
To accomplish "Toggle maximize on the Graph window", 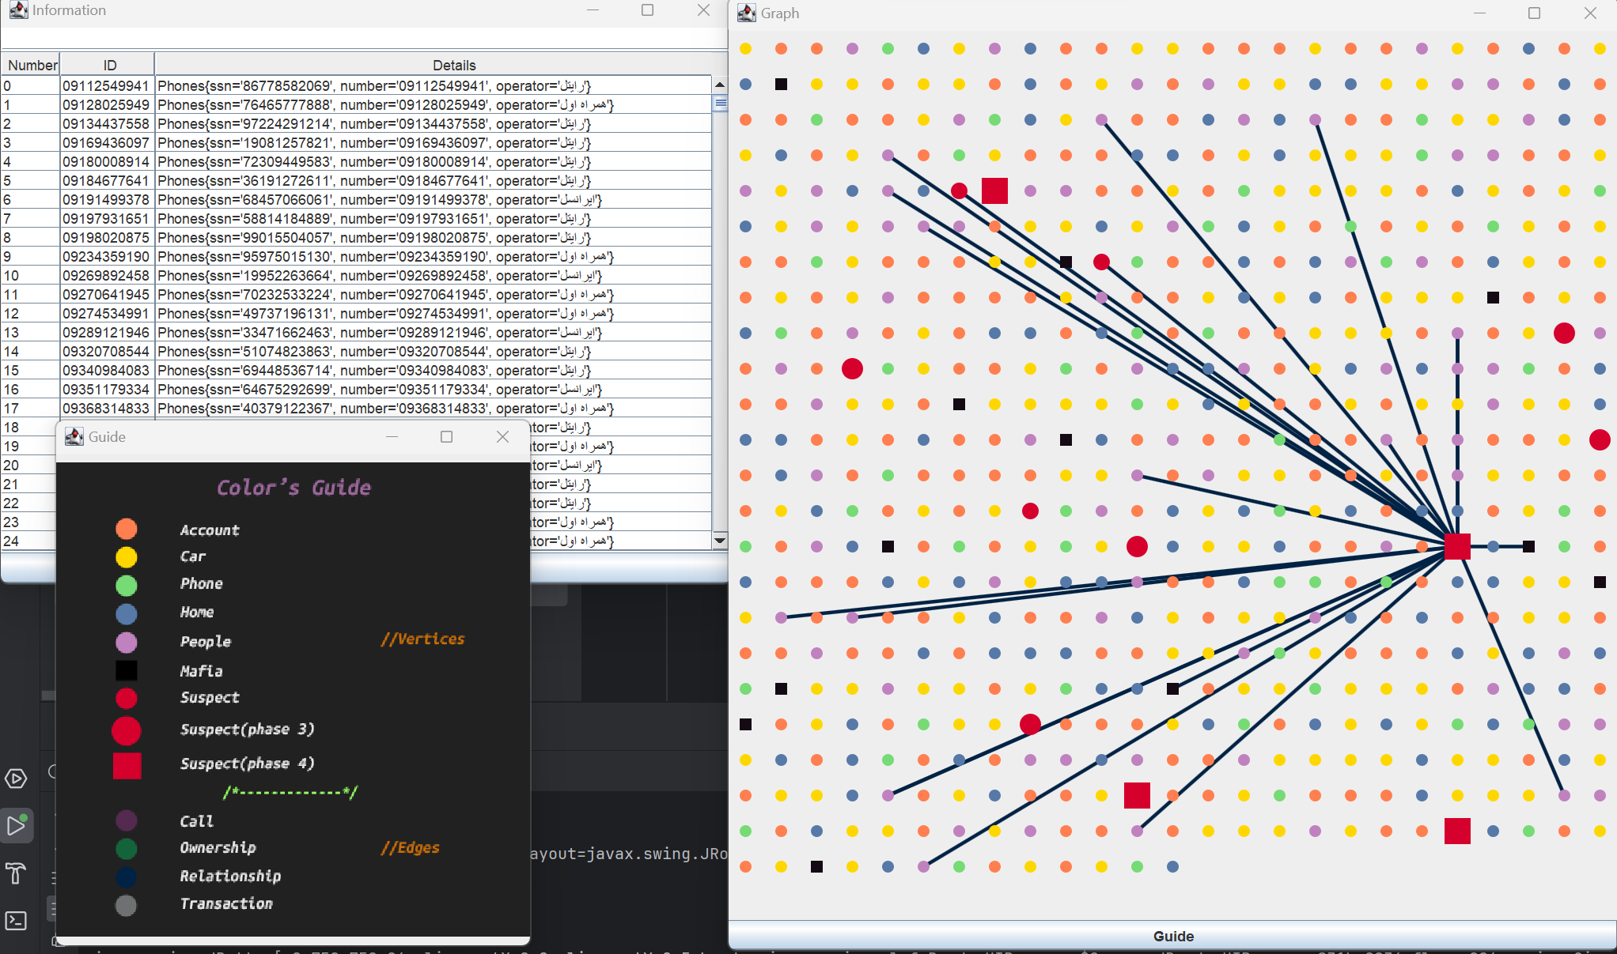I will point(1534,13).
